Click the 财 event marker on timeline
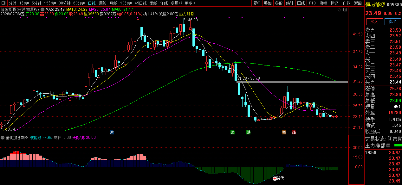The height and width of the screenshot is (185, 402). 112,132
